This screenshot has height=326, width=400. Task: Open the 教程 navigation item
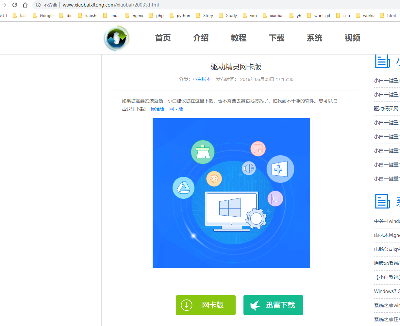238,38
